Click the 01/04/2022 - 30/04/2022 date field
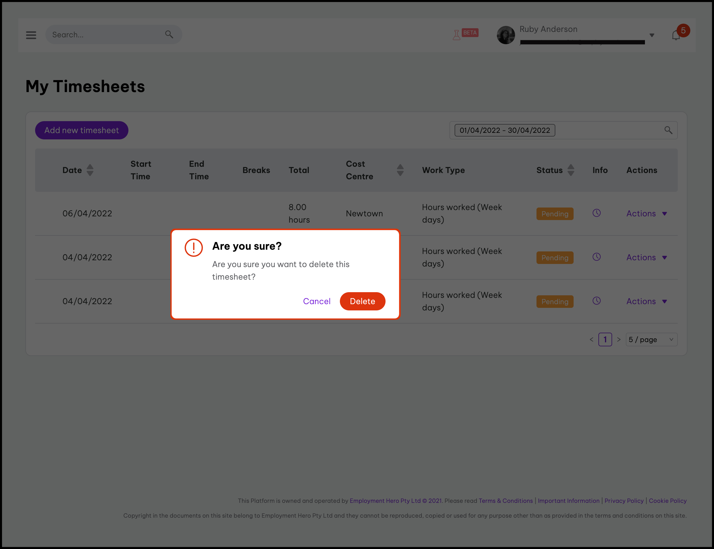This screenshot has width=714, height=549. pos(505,130)
